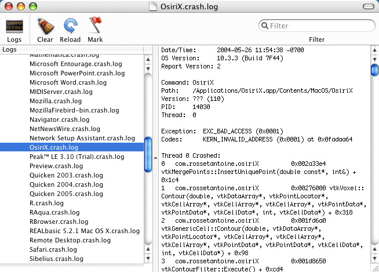
Task: Click the document icon in title bar
Action: click(x=153, y=6)
